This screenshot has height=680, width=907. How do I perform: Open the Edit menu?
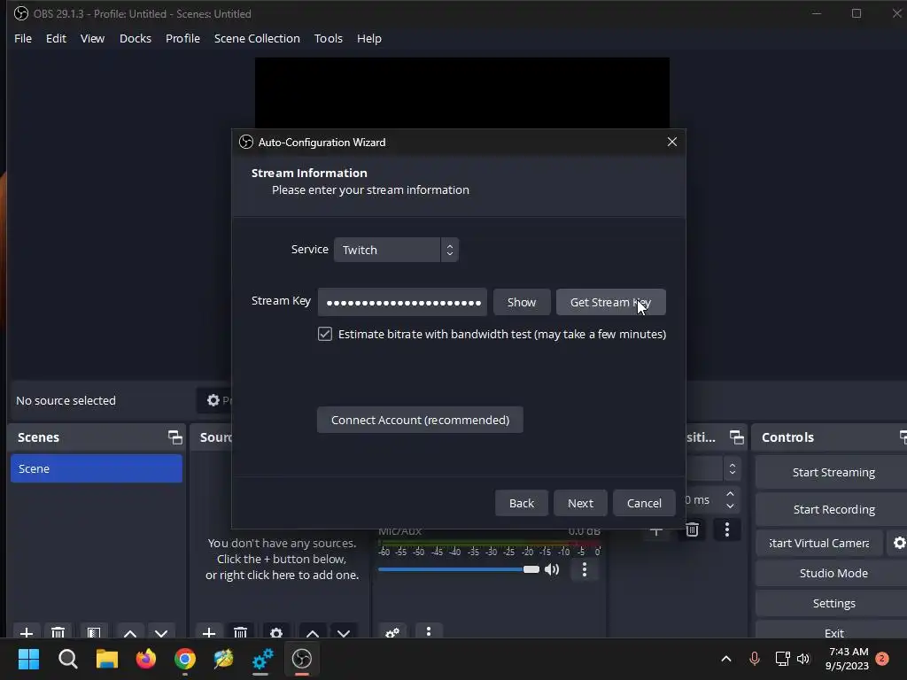click(56, 38)
